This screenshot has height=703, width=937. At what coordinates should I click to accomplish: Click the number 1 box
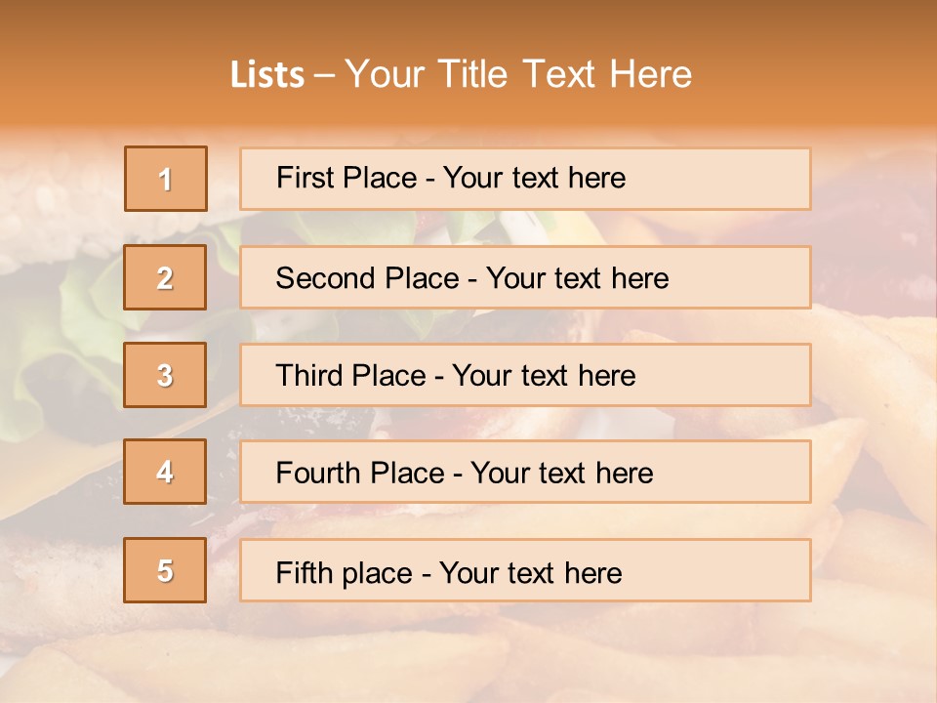[166, 179]
